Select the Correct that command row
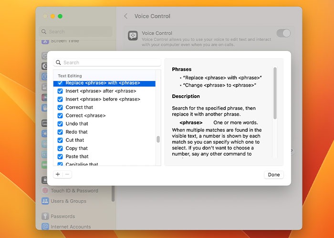The image size is (334, 238). click(x=104, y=107)
